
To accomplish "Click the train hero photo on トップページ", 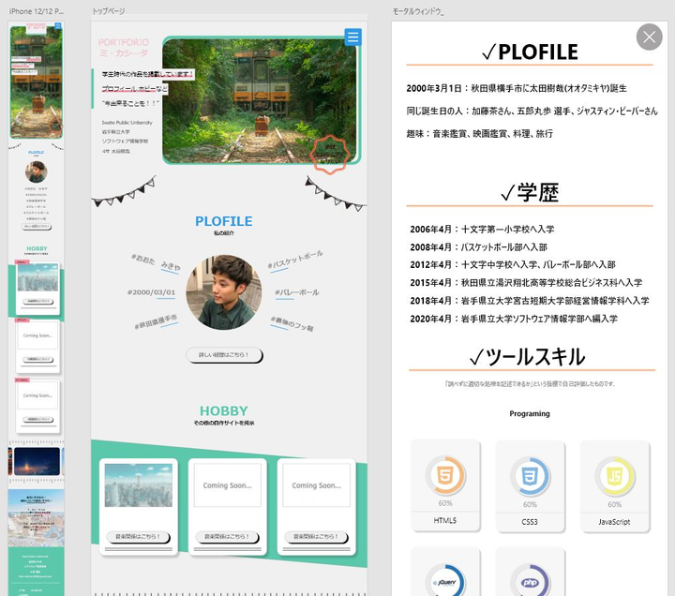I will point(260,100).
